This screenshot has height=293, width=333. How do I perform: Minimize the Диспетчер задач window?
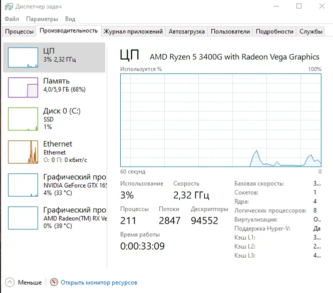(x=276, y=6)
